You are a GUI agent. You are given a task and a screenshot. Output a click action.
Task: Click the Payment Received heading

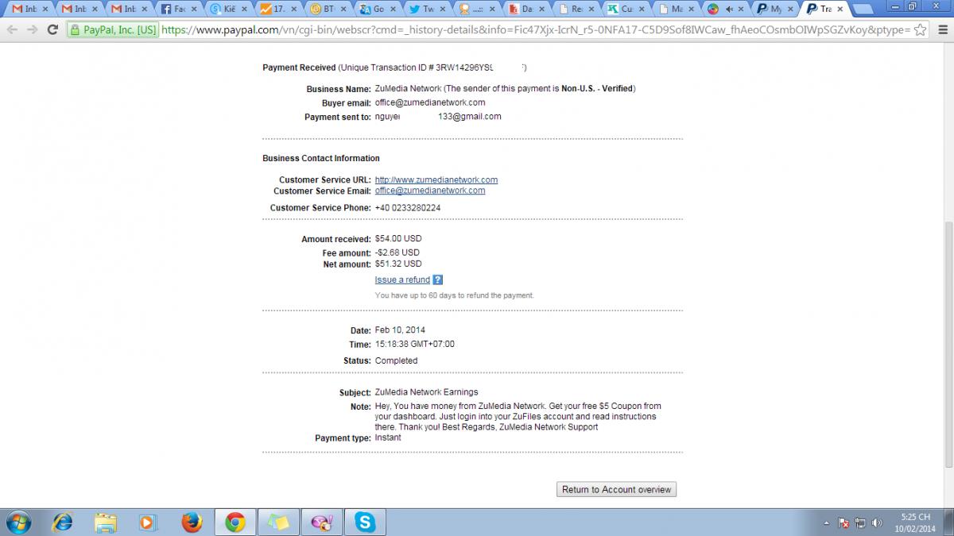tap(299, 67)
